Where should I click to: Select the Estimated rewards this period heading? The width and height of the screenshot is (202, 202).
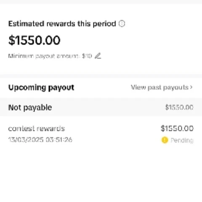click(62, 24)
